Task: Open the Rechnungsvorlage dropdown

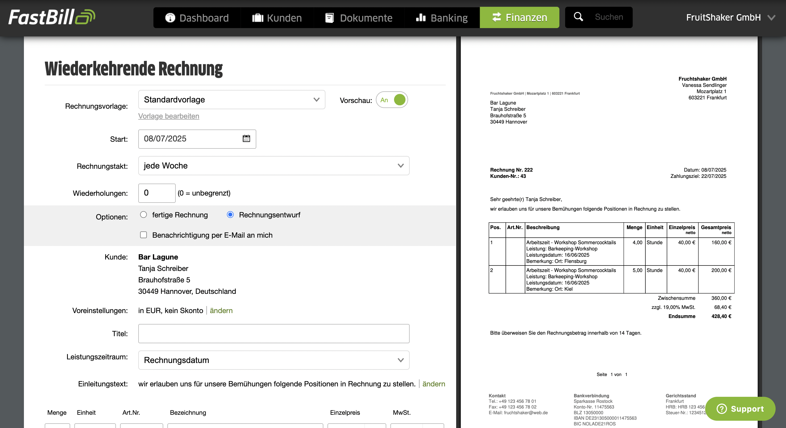Action: coord(232,100)
